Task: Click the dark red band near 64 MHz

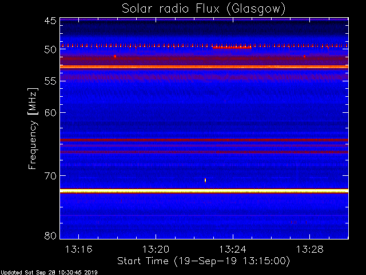Action: [x=204, y=140]
